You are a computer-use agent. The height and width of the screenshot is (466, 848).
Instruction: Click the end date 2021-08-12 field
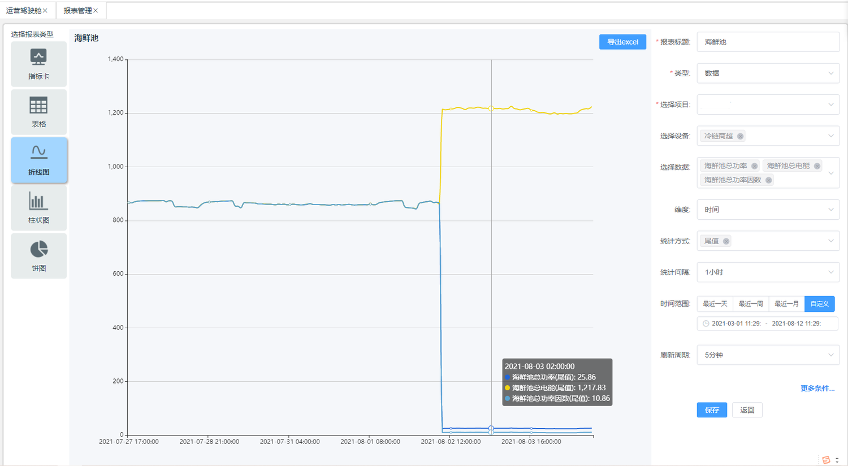click(796, 324)
